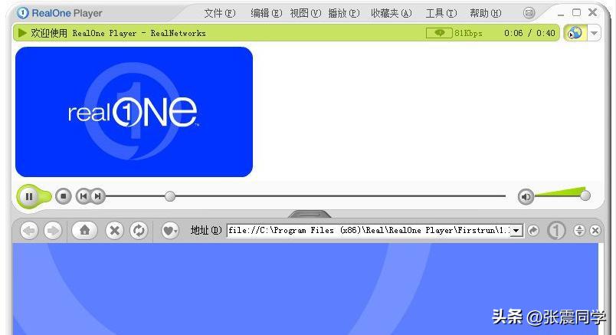Expand the dropdown next to the globe icon

[x=594, y=33]
